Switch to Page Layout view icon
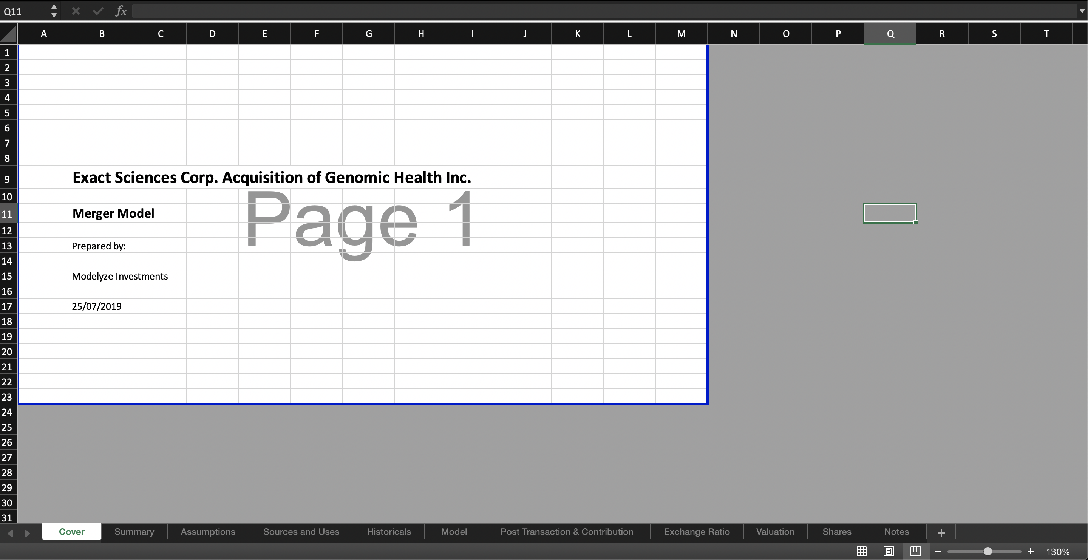This screenshot has width=1088, height=560. tap(889, 551)
